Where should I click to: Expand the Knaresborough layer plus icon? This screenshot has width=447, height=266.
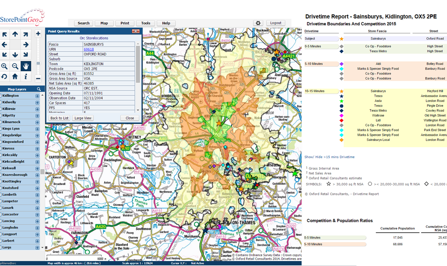37,175
